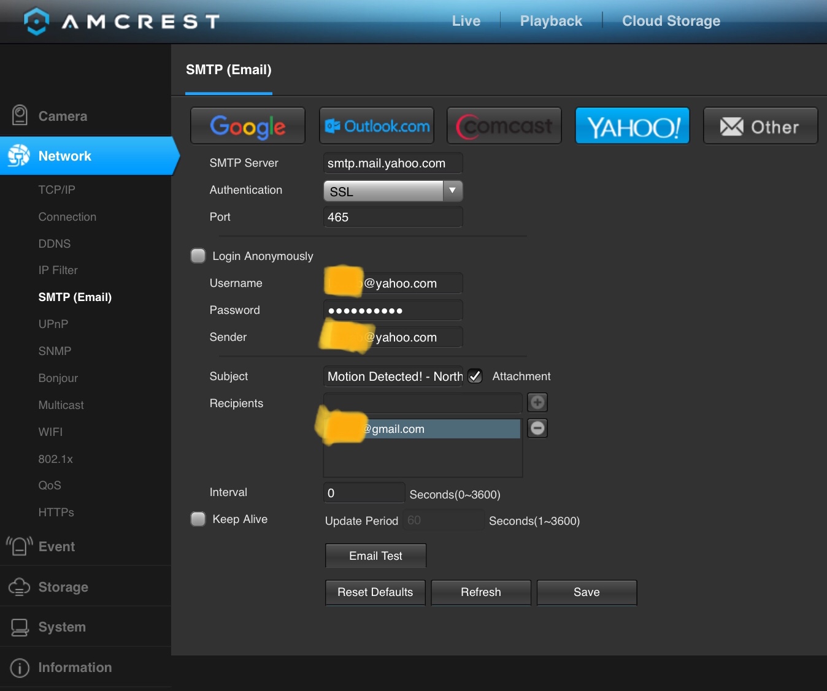Image resolution: width=827 pixels, height=691 pixels.
Task: Open the Bonjour settings page
Action: tap(58, 378)
